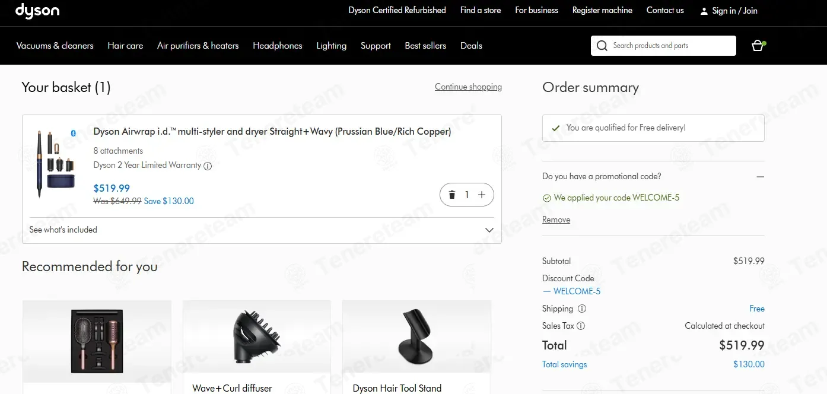827x394 pixels.
Task: Open Contact us page
Action: pos(665,11)
